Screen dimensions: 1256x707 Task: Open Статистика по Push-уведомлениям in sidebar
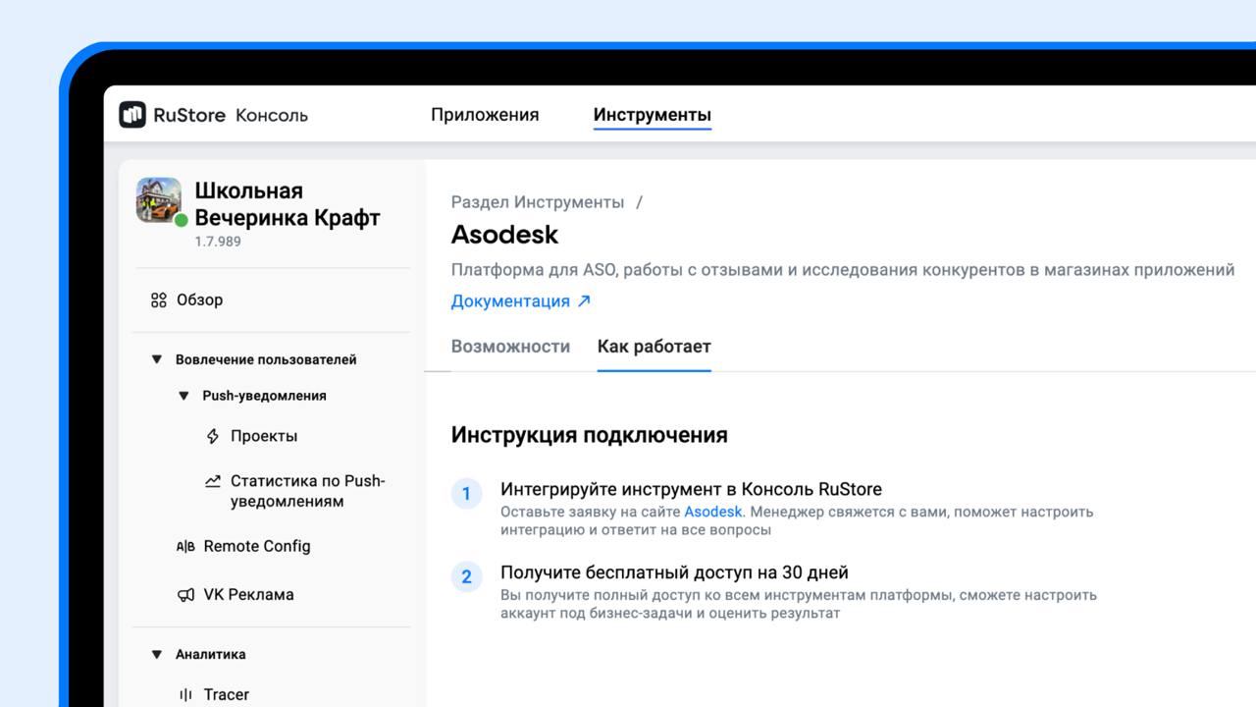pos(307,491)
